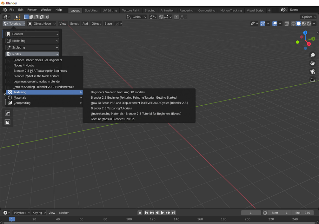Switch to the Shading workspace tab
The height and width of the screenshot is (224, 319).
click(x=150, y=10)
